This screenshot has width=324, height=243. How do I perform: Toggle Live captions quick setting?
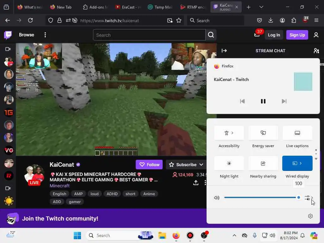point(297,133)
